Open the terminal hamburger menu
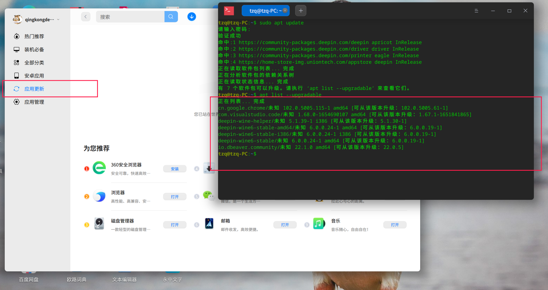Viewport: 548px width, 290px height. pyautogui.click(x=476, y=10)
